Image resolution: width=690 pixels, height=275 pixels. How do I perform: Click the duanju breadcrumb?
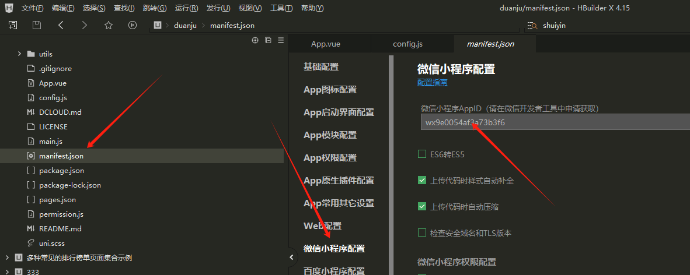(x=185, y=26)
